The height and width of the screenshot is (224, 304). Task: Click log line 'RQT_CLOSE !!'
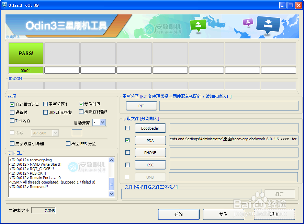click(32, 169)
